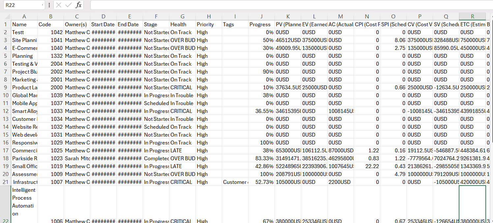Viewport: 493px width, 223px height.
Task: Click the 90% progress cell
Action: tap(261, 72)
